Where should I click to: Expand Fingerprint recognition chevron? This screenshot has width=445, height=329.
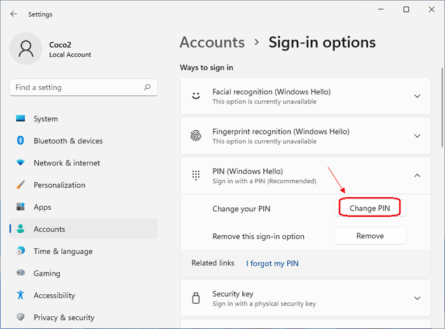coord(417,136)
